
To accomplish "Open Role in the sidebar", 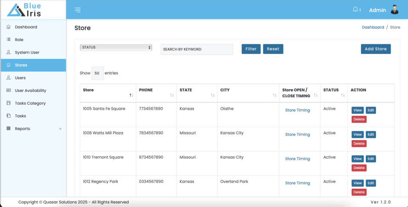I will pos(19,40).
